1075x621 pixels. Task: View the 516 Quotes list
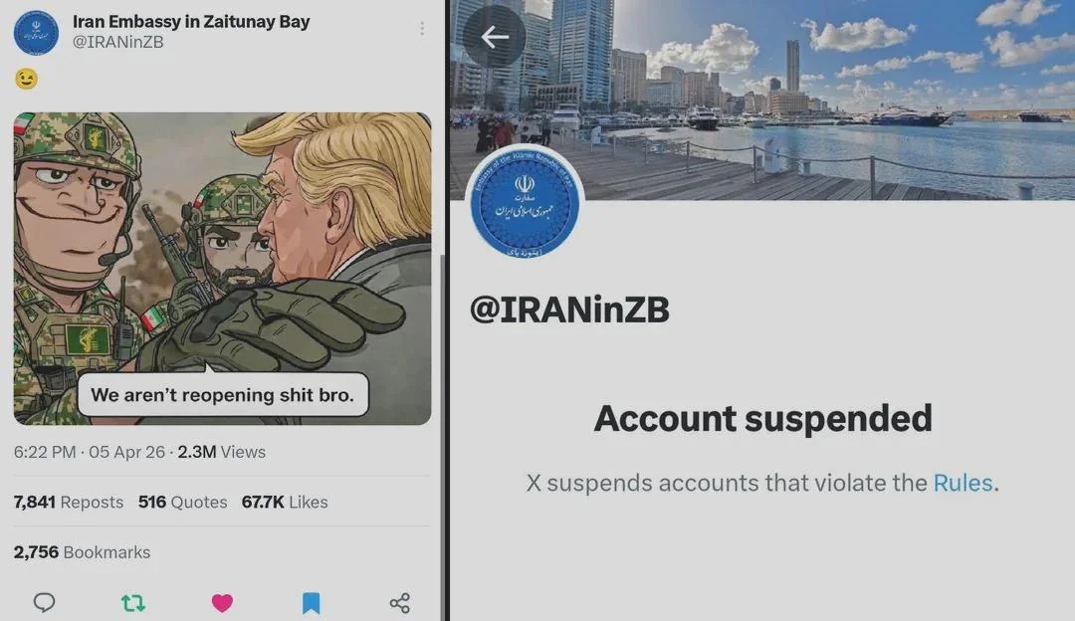coord(182,502)
